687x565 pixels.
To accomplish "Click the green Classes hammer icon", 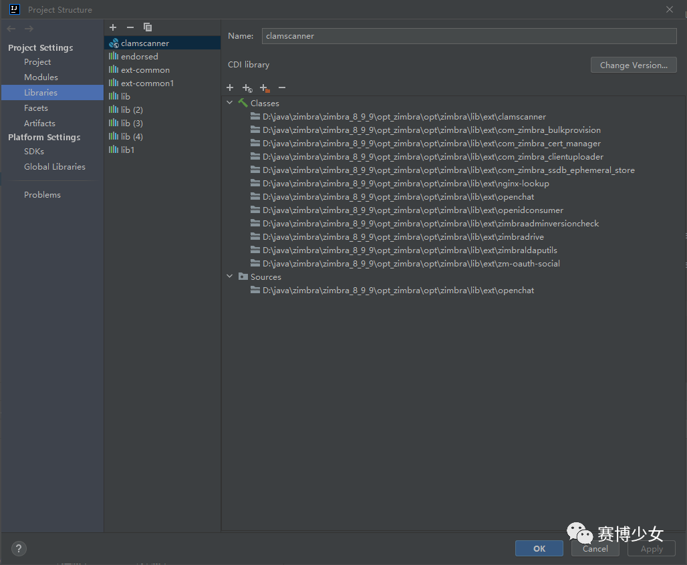I will 243,103.
